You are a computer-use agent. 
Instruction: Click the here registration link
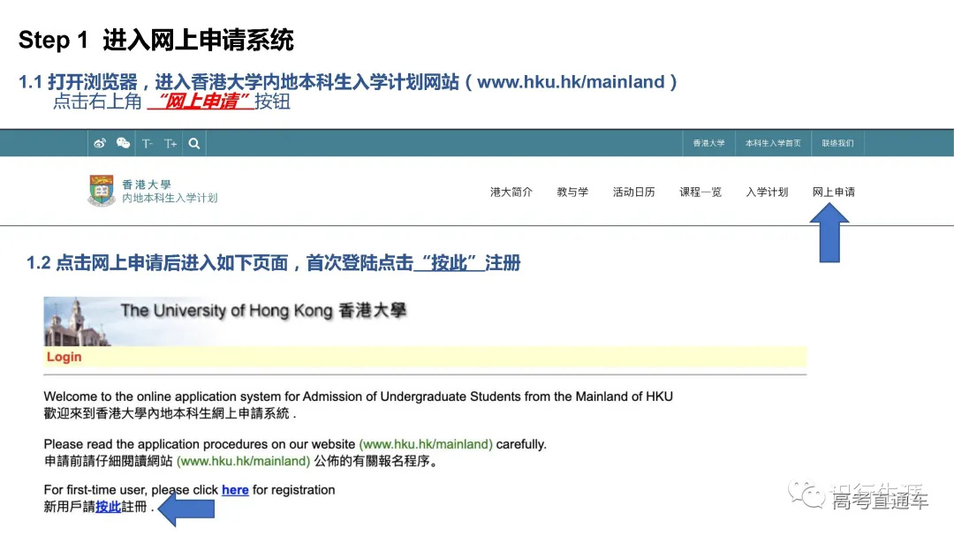(x=235, y=490)
